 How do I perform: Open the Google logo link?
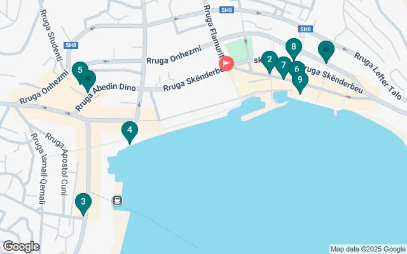click(x=21, y=246)
